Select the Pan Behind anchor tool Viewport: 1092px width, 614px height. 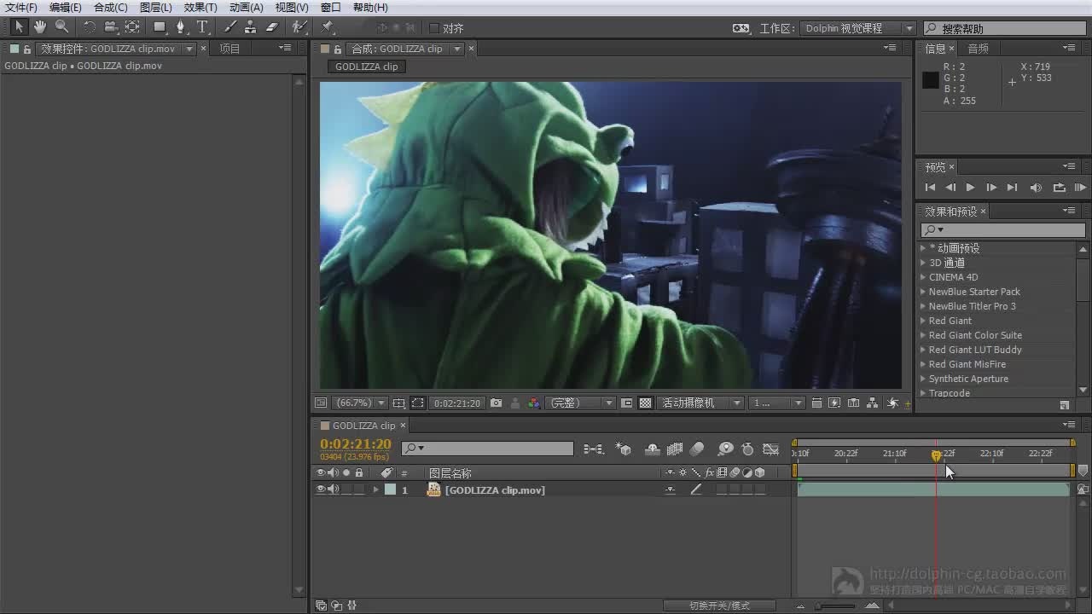coord(132,27)
